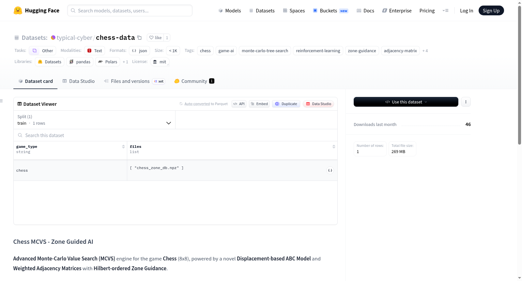The image size is (522, 281).
Task: Select the adjacency-matrix tag
Action: click(x=400, y=51)
